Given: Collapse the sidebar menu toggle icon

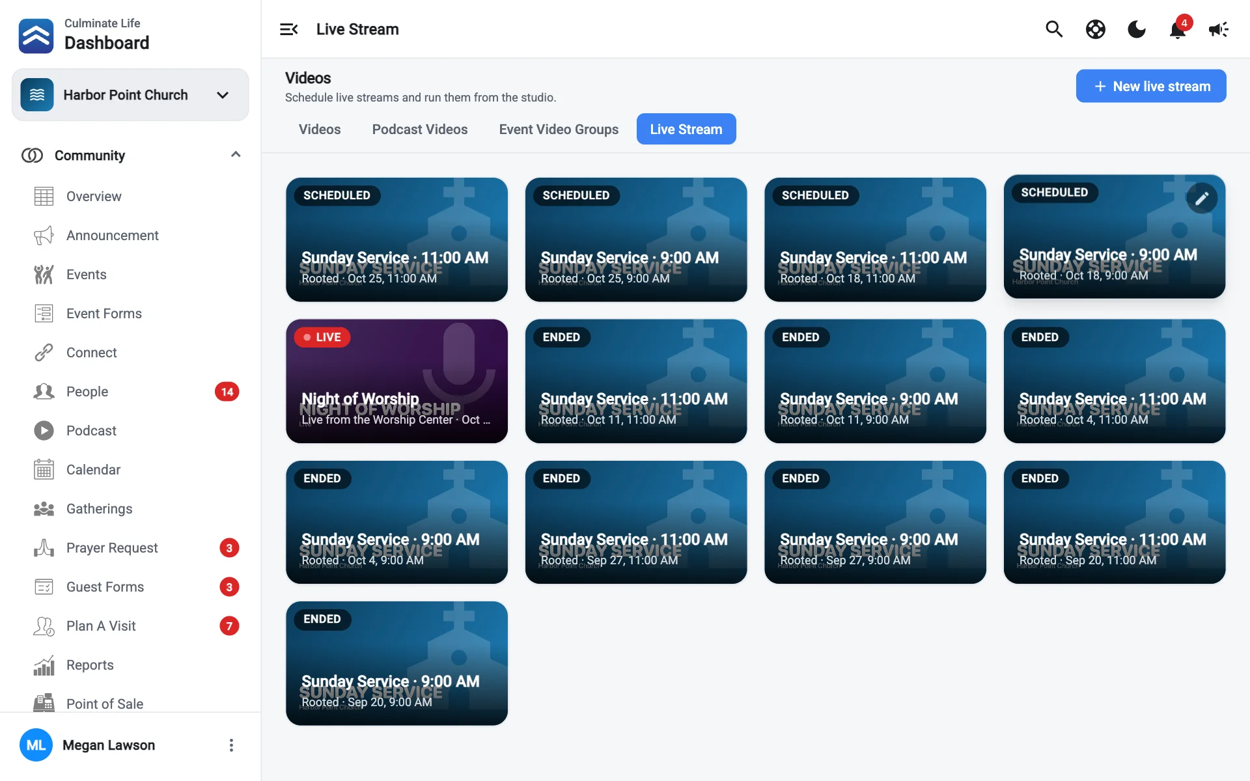Looking at the screenshot, I should (x=288, y=29).
